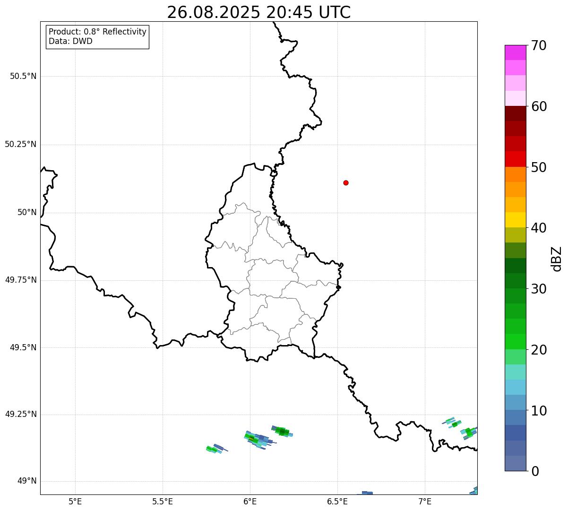Click the 50.25°N latitude label

[21, 144]
